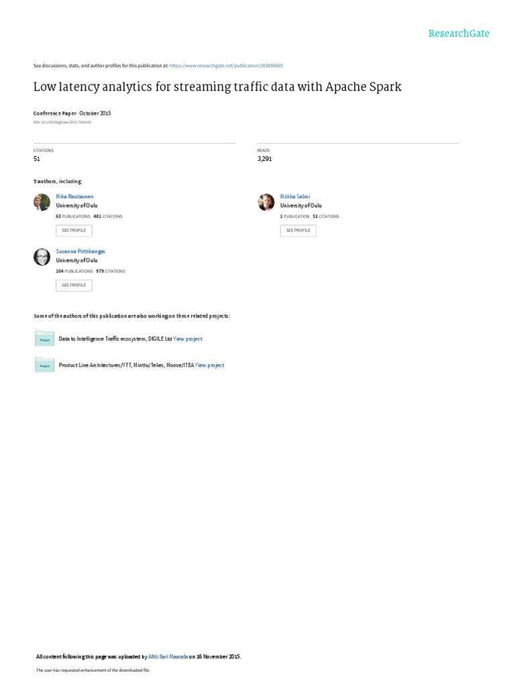Open View project for Product Line Architectures

coord(209,365)
